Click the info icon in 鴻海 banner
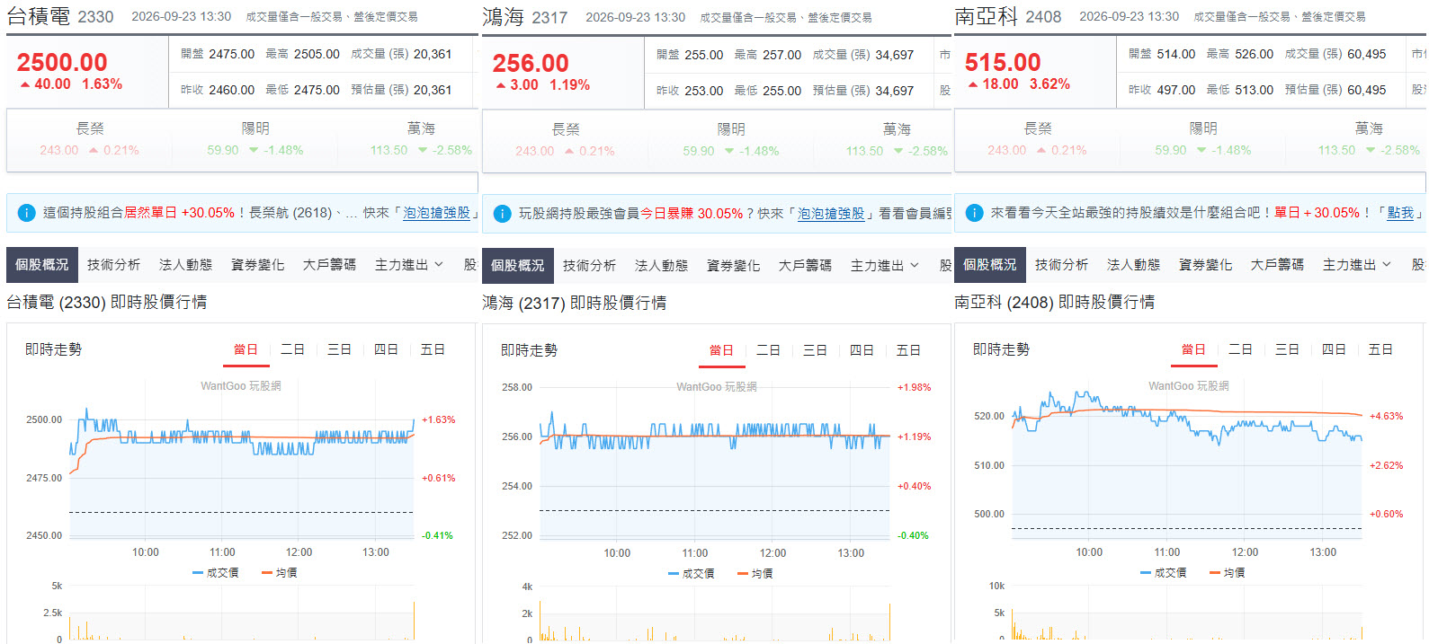1429x644 pixels. [x=502, y=214]
